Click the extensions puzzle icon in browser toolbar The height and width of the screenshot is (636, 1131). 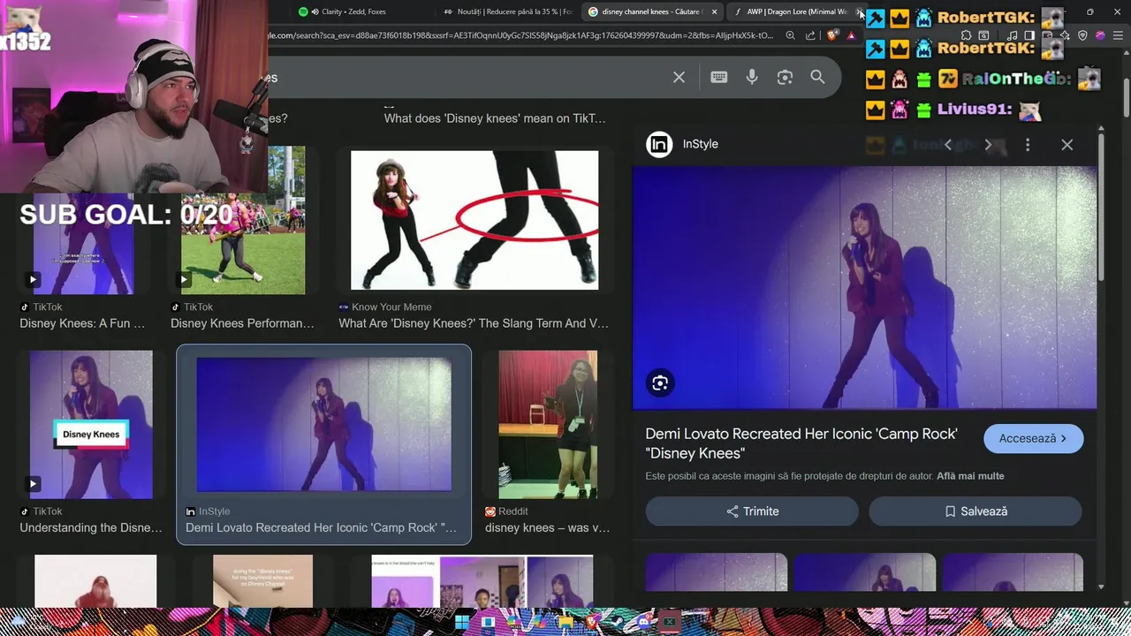[966, 35]
